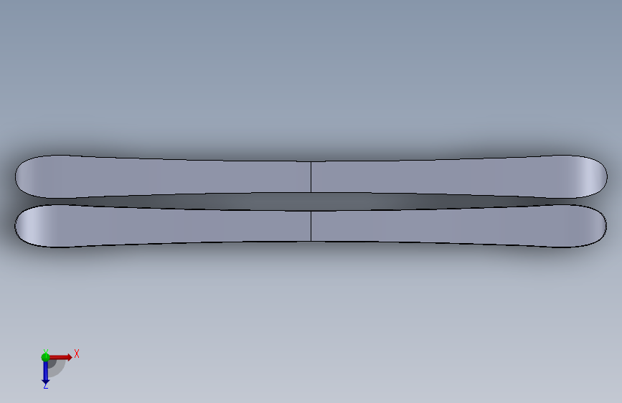The width and height of the screenshot is (622, 403).
Task: Select the center split line on the lower ski
Action: click(311, 226)
